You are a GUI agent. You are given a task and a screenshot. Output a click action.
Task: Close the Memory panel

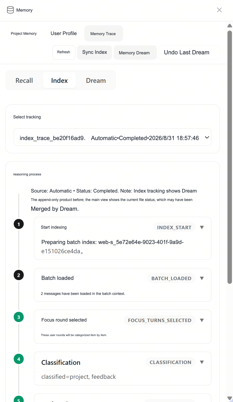(219, 10)
